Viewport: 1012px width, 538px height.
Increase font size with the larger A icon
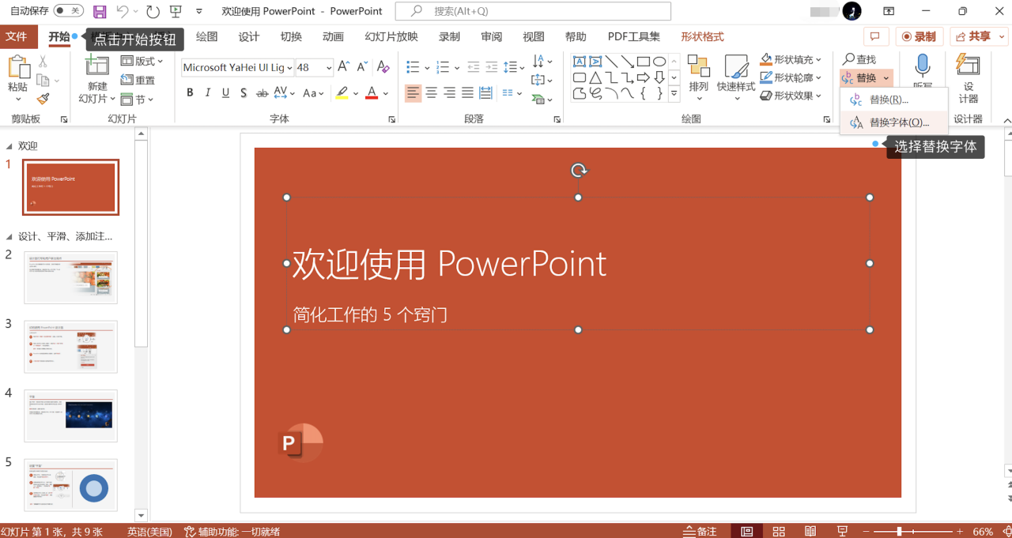click(x=344, y=67)
